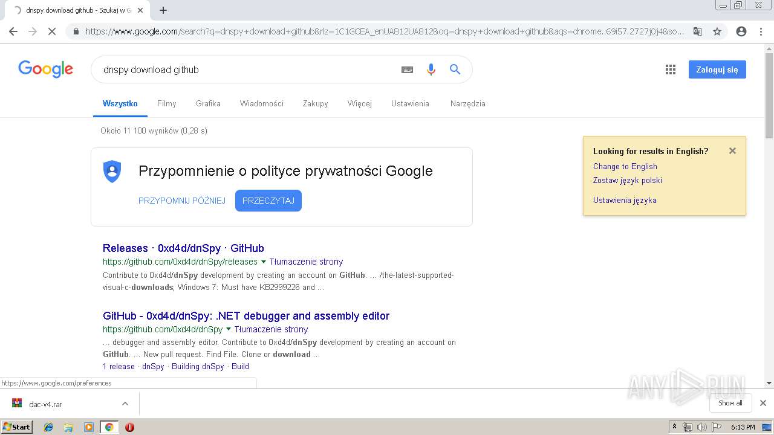Screen dimensions: 774x435
Task: Open the Windows Start menu
Action: (x=16, y=427)
